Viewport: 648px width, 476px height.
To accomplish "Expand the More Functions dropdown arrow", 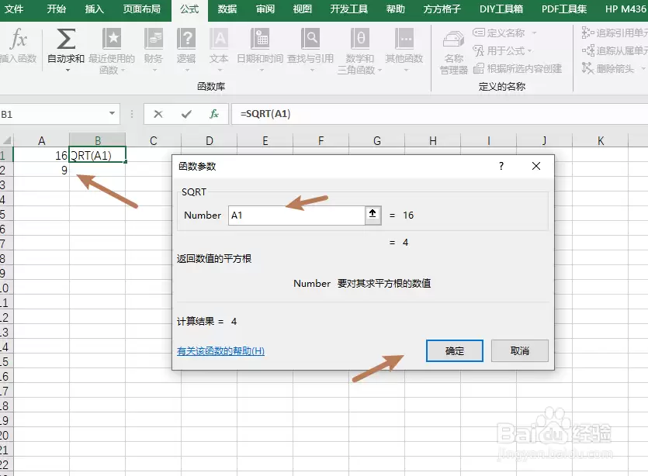I will pos(406,71).
